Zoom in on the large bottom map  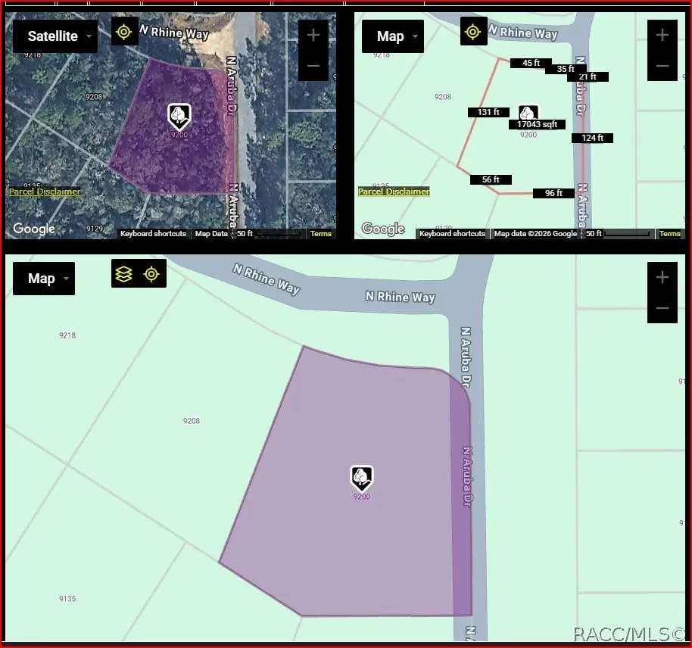pos(662,277)
